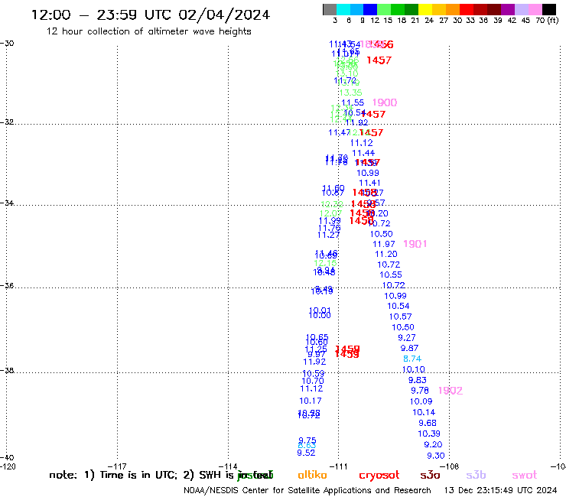Select the yellow swatch in the wave height legend
The width and height of the screenshot is (566, 497).
pos(425,9)
